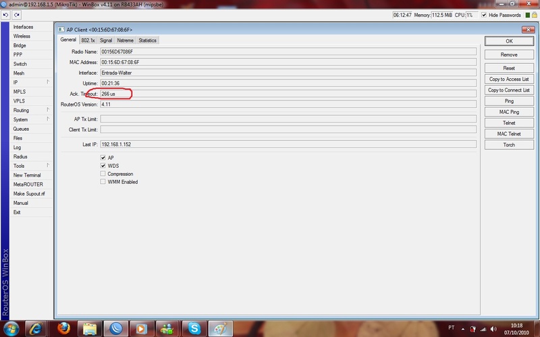Click the green status indicator icon

tap(528, 15)
